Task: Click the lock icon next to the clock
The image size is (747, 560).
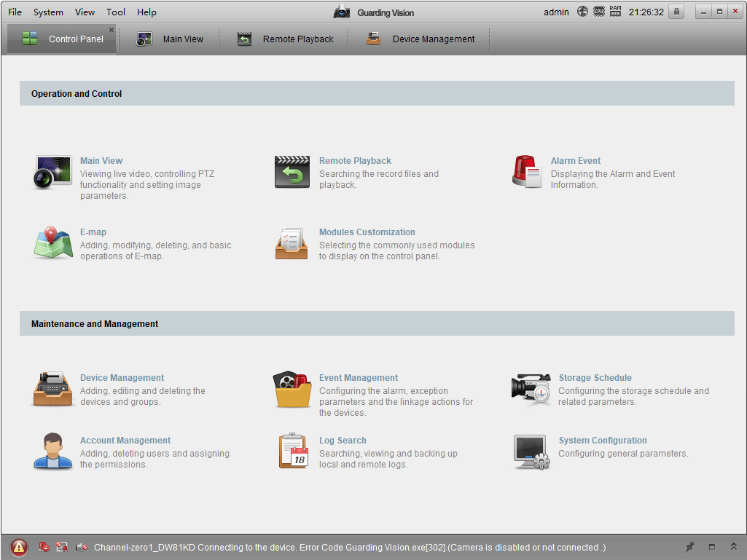Action: pos(676,12)
